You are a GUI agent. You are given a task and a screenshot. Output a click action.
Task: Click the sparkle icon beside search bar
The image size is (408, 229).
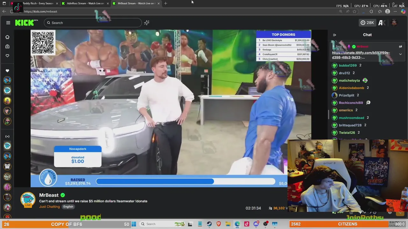pos(147,23)
